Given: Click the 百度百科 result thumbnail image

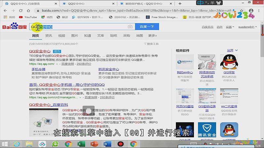Looking at the screenshot, I should click(x=44, y=122).
